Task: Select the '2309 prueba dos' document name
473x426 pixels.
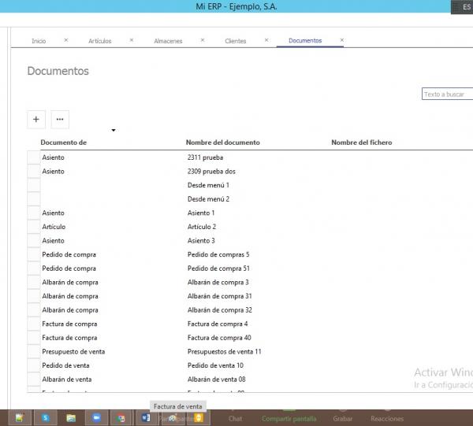Action: click(211, 171)
